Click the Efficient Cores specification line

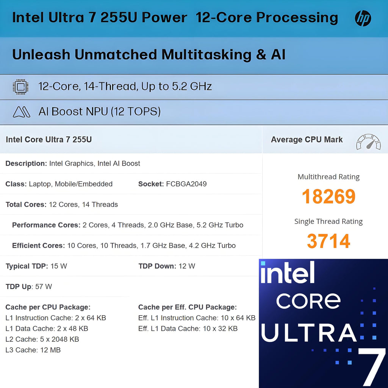(124, 246)
